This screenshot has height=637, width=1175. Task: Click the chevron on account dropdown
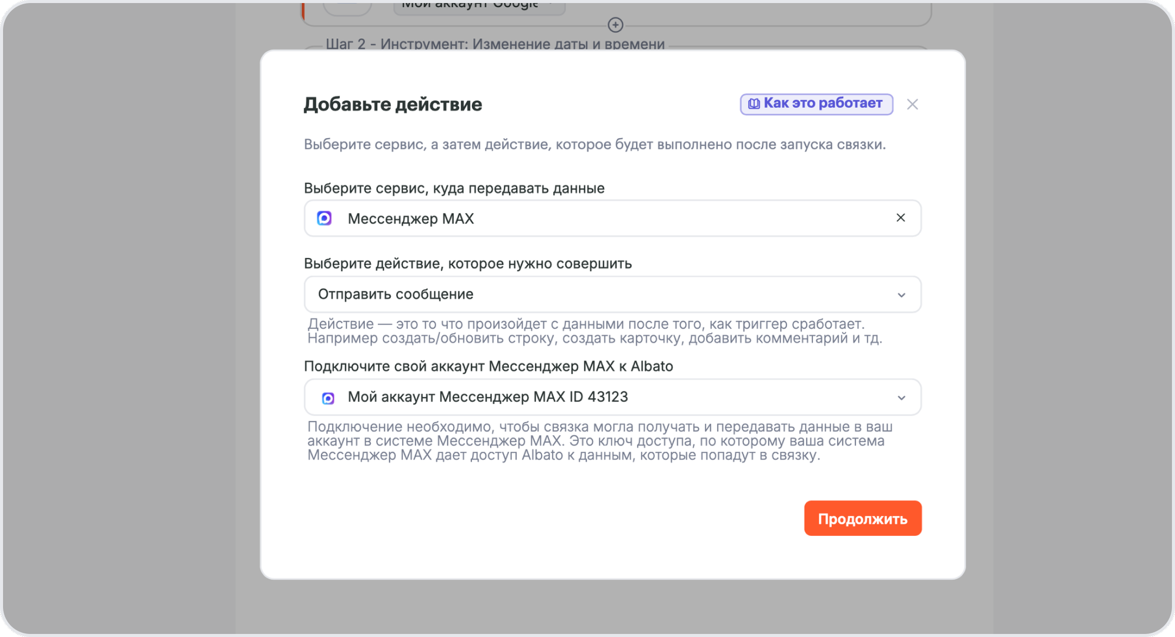pos(900,397)
